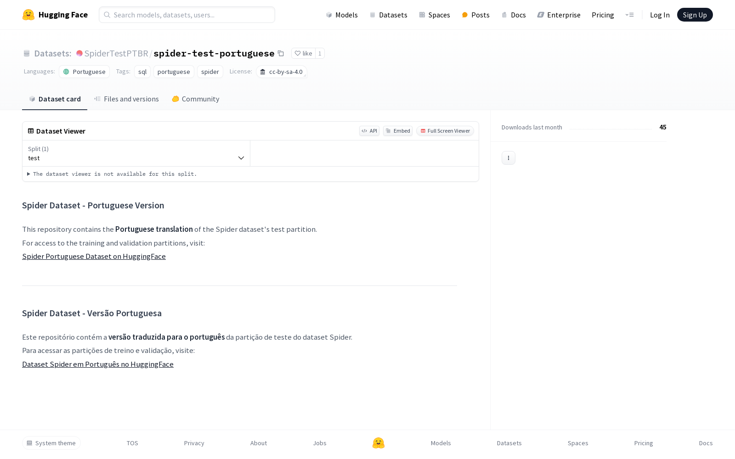Click the downloads count 45

pyautogui.click(x=663, y=127)
